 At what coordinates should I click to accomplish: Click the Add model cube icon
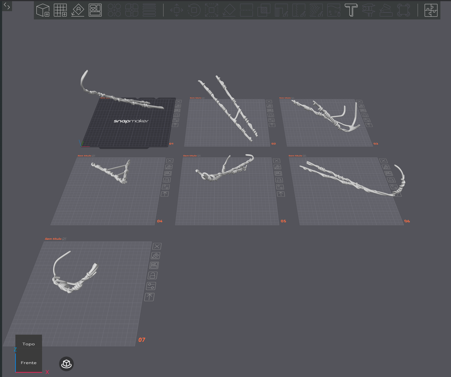point(43,10)
